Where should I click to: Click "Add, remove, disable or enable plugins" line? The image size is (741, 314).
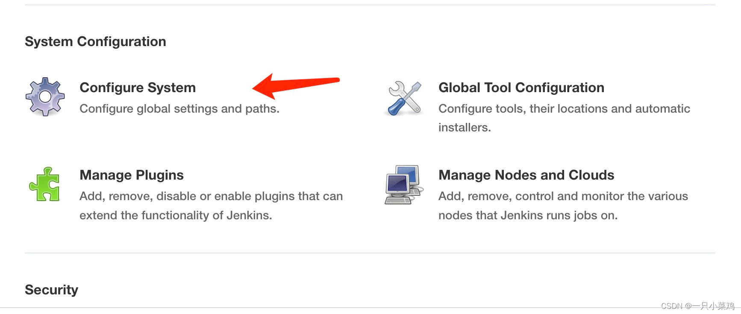tap(211, 196)
